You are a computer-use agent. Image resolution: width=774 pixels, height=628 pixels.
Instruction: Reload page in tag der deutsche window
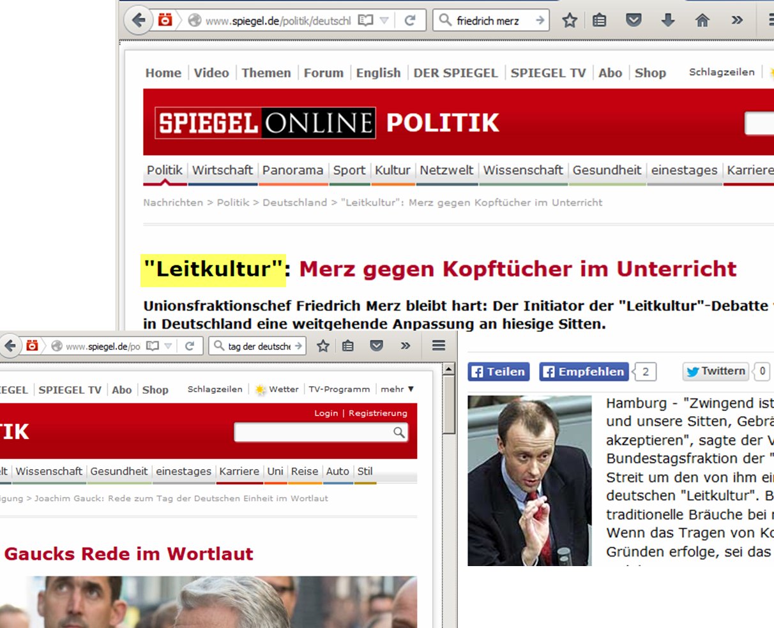pyautogui.click(x=190, y=346)
